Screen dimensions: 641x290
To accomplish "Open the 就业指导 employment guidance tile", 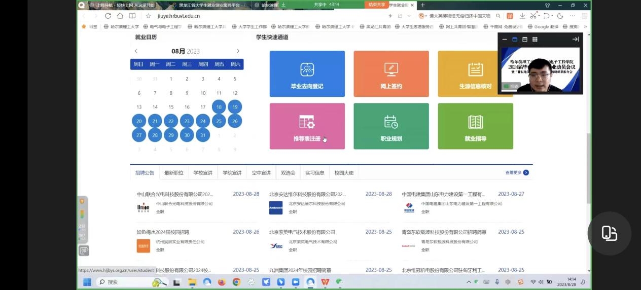I will (475, 126).
